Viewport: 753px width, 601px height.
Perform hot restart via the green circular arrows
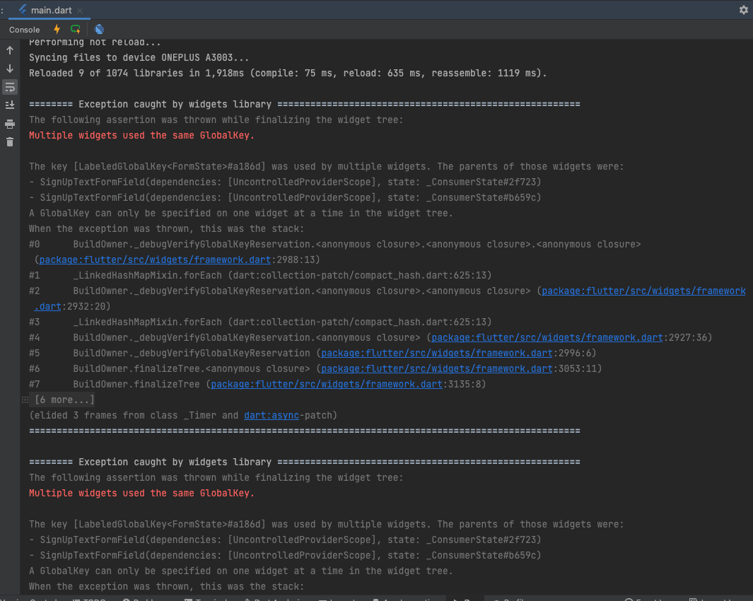pyautogui.click(x=76, y=29)
